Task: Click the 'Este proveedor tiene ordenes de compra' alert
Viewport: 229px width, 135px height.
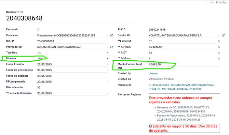Action: coord(180,100)
